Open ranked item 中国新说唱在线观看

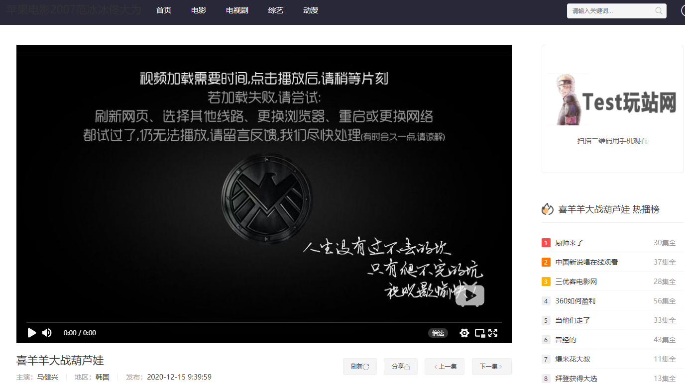click(x=586, y=262)
